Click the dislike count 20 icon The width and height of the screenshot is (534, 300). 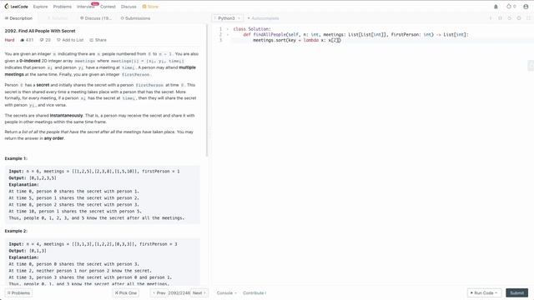[x=45, y=40]
